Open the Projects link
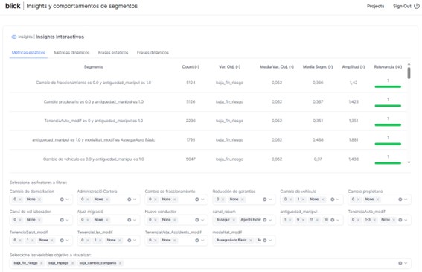 pyautogui.click(x=375, y=6)
